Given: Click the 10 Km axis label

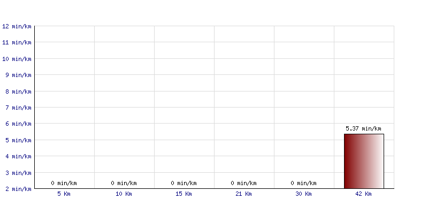Looking at the screenshot, I should (x=124, y=194).
